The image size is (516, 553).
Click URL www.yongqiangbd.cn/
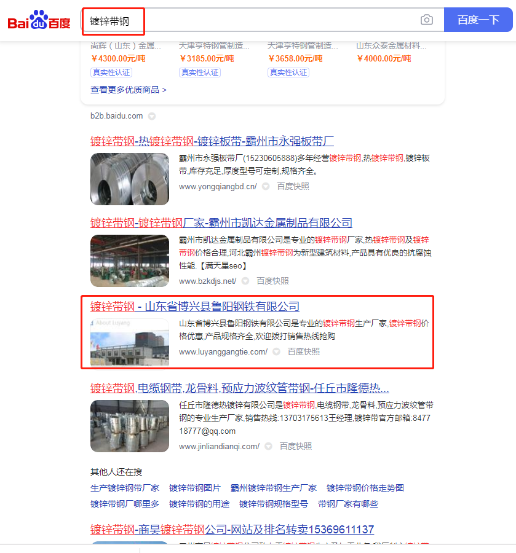218,187
